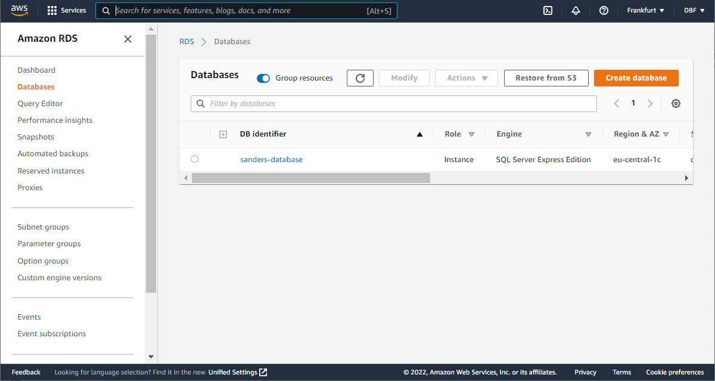The height and width of the screenshot is (381, 715).
Task: Open Reserved instances page
Action: pyautogui.click(x=51, y=171)
